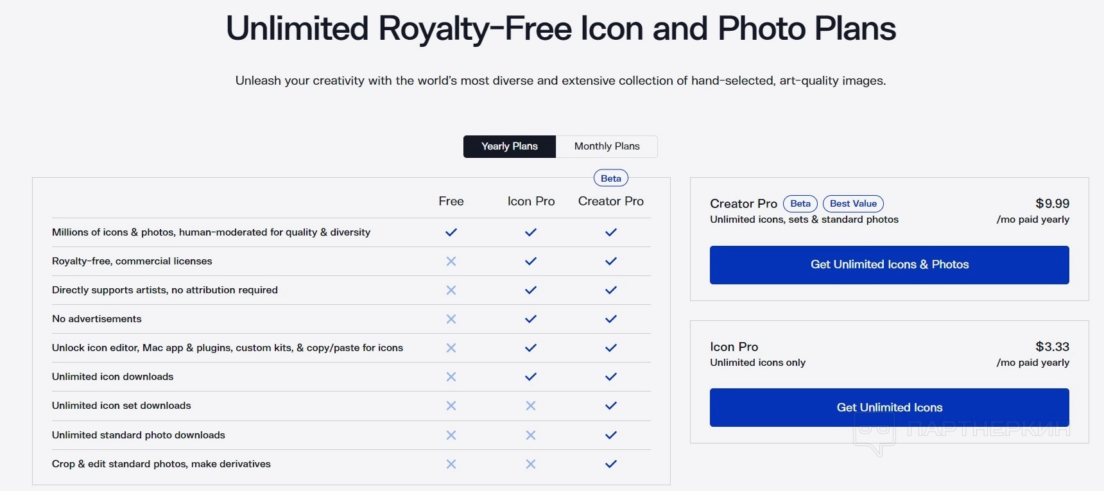Click Free column X for Unlock icon editor row
The width and height of the screenshot is (1104, 491).
451,348
